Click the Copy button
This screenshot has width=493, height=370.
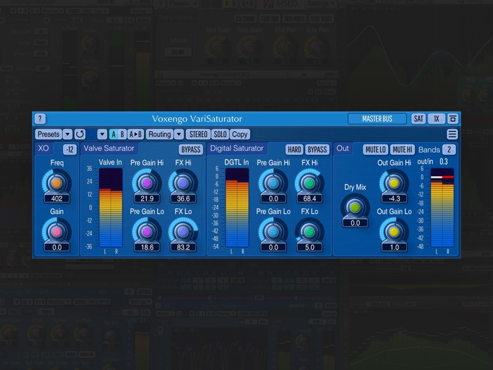click(x=240, y=134)
